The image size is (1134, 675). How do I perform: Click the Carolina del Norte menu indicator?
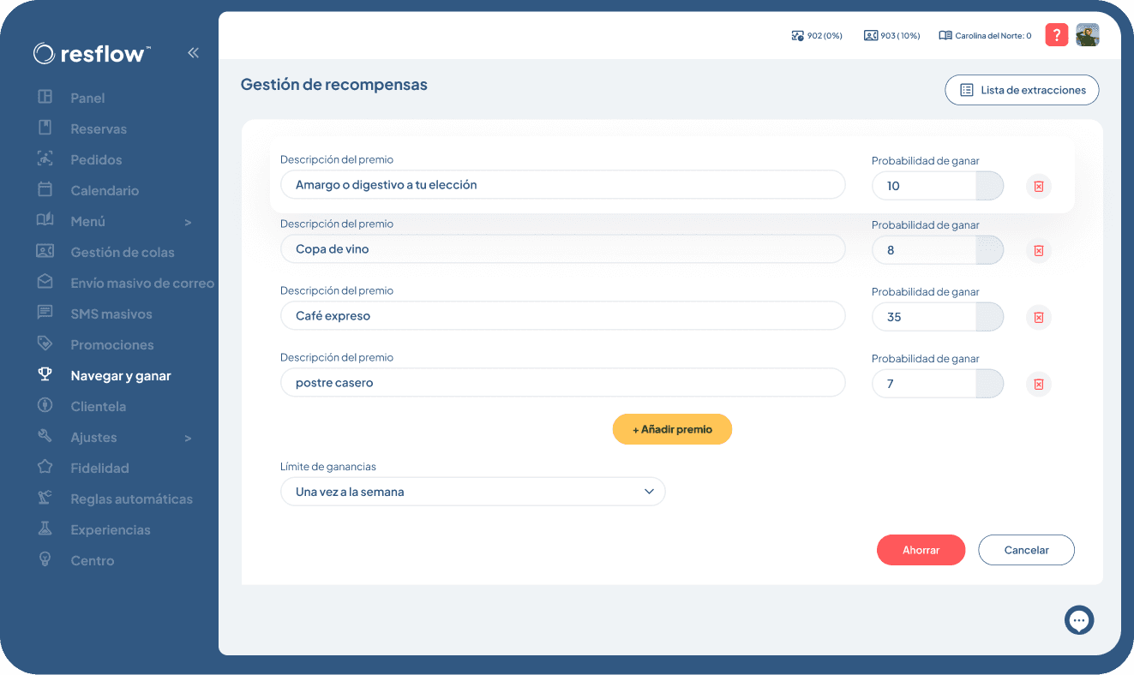tap(985, 36)
